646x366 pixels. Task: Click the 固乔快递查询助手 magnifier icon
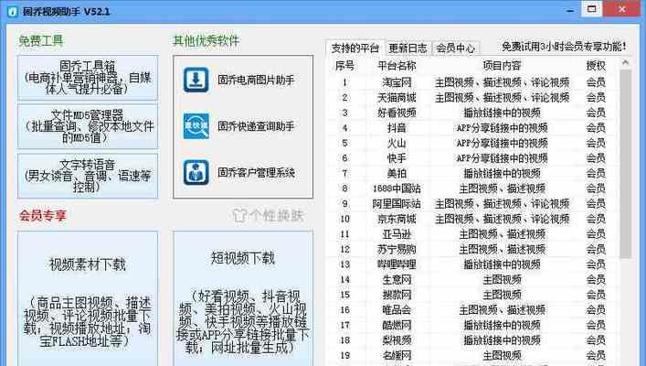[x=196, y=126]
